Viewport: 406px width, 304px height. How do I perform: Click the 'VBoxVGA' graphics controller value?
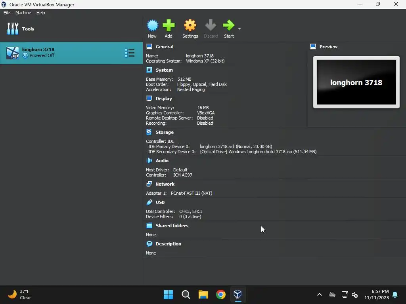[206, 113]
